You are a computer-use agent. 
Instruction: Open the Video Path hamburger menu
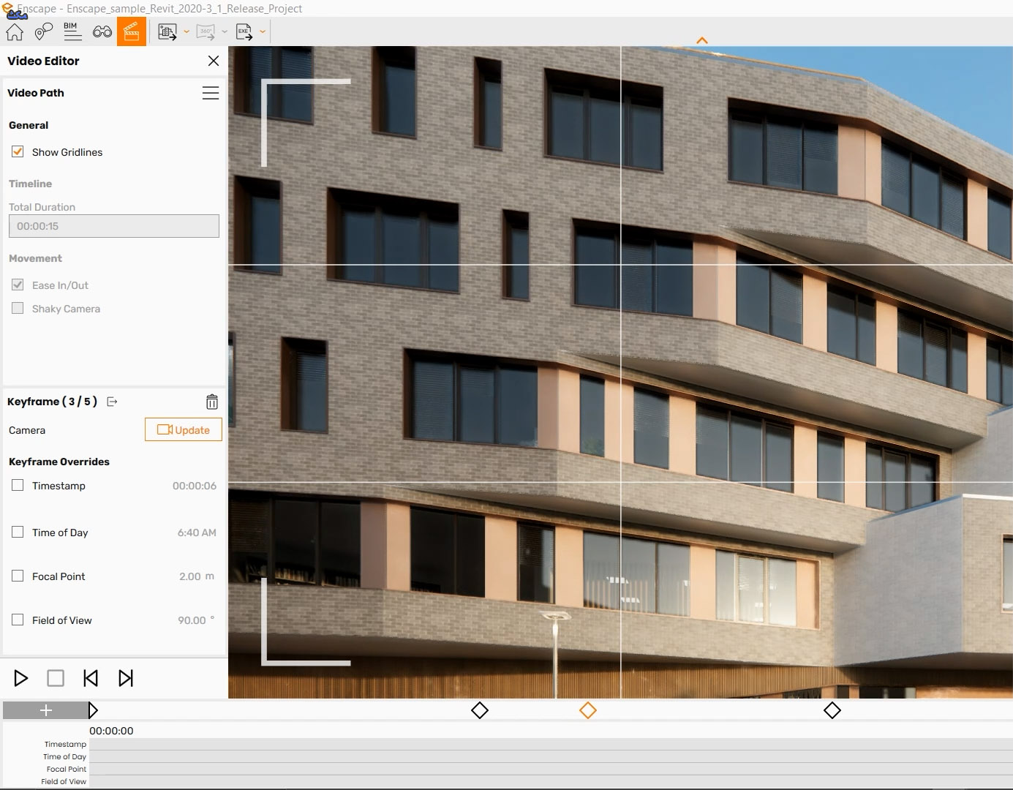click(211, 93)
